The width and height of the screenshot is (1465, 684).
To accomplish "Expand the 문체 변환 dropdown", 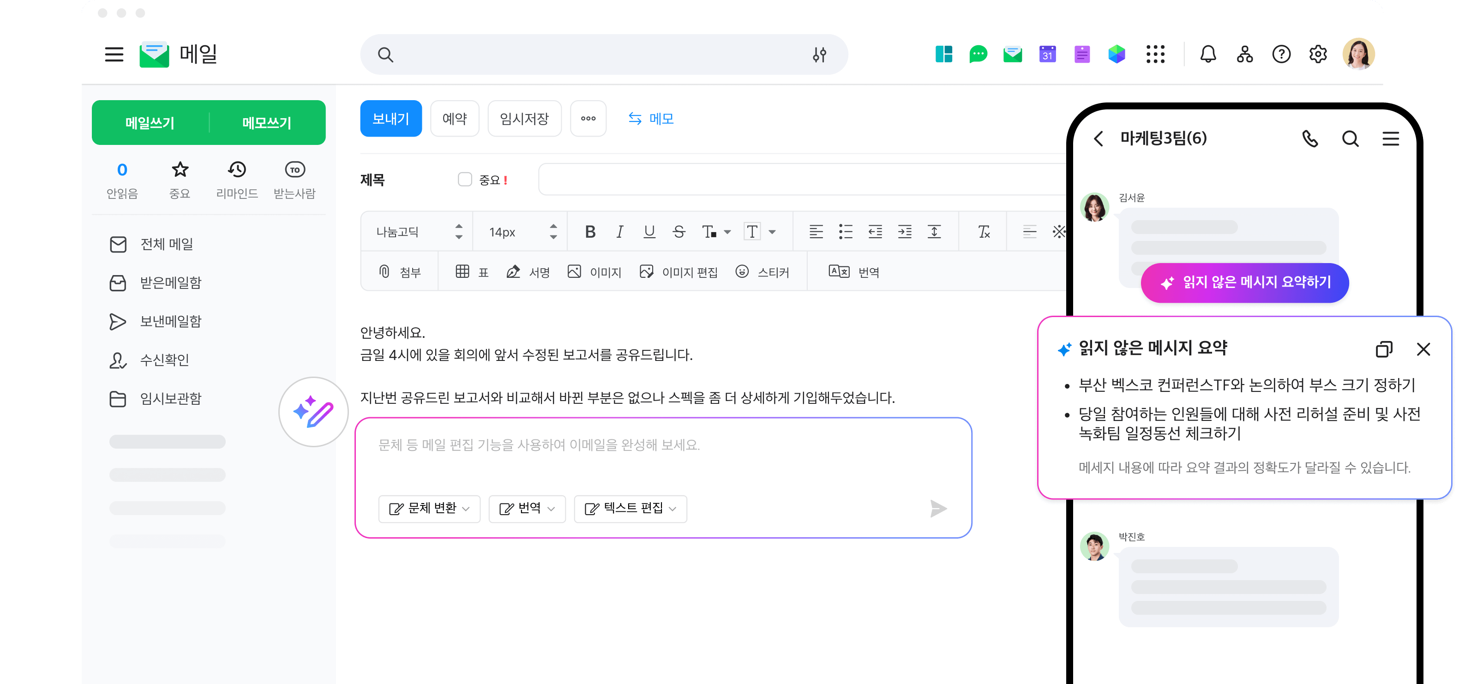I will 429,508.
